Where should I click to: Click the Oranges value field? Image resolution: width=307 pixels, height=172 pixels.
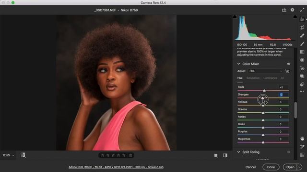click(283, 95)
